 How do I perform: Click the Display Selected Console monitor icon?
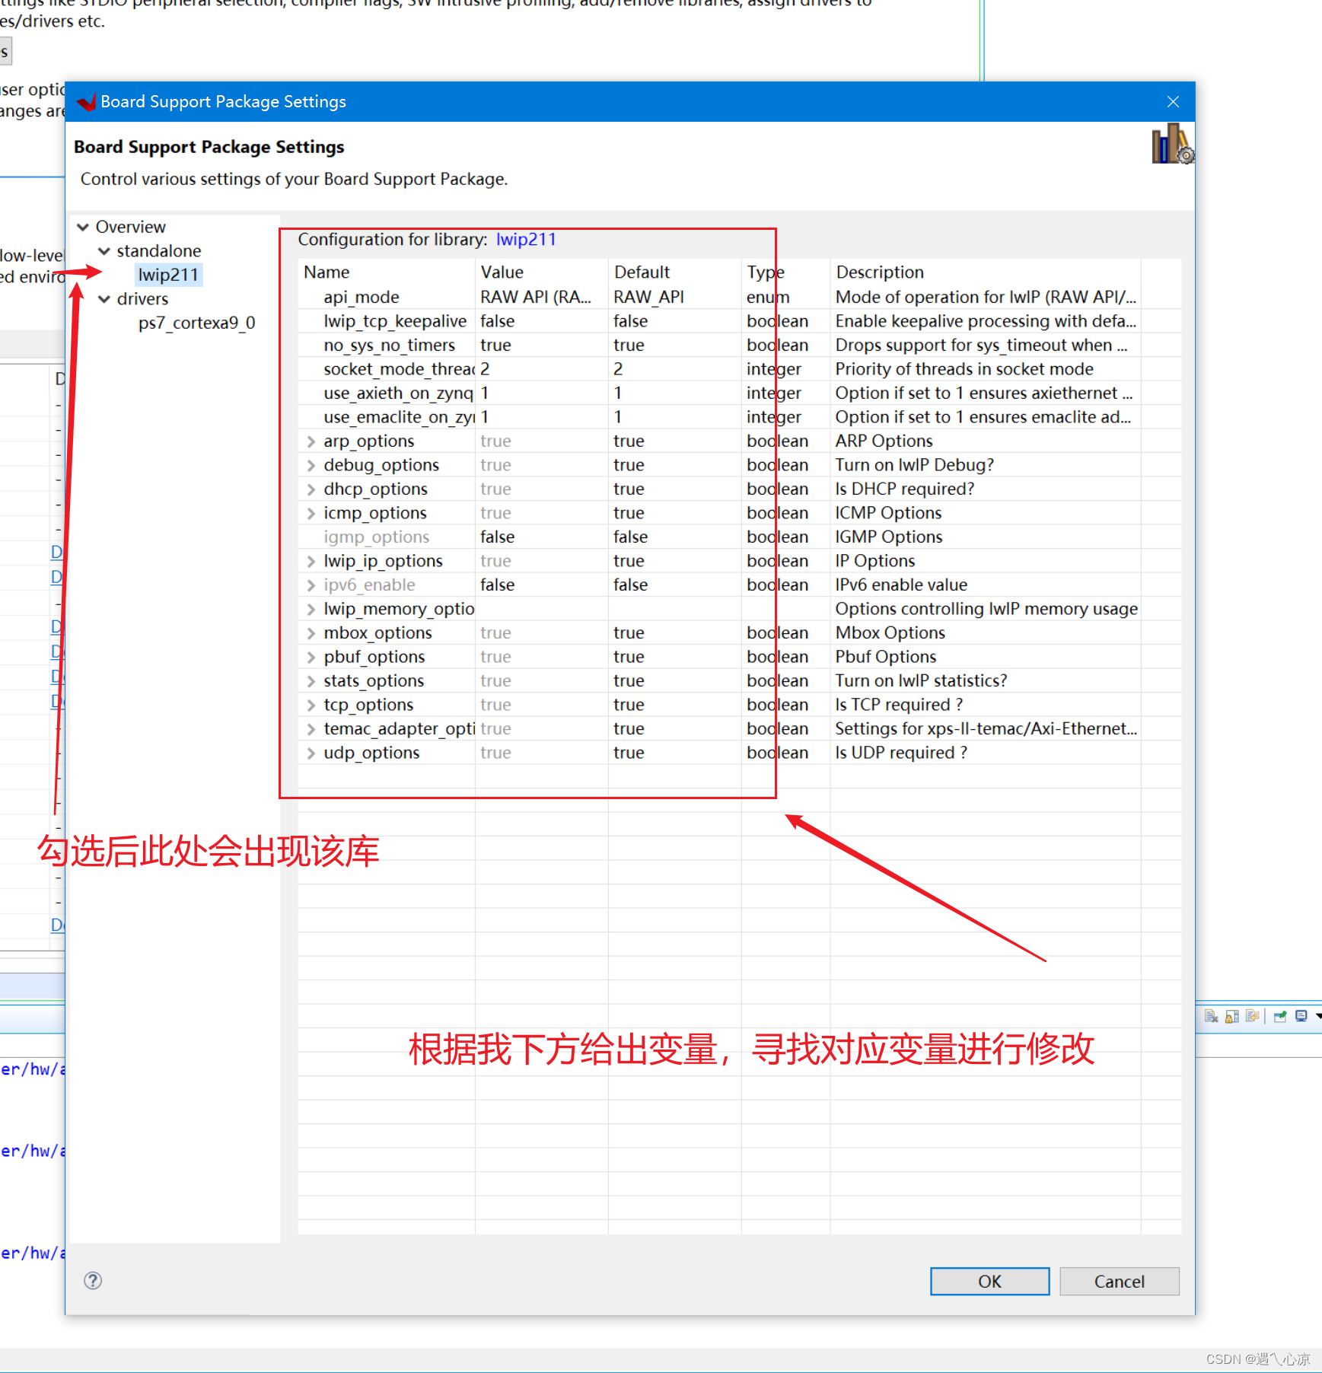(x=1301, y=1016)
